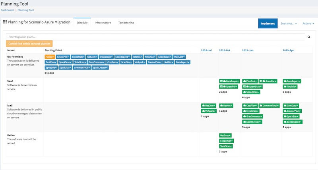Click the green DataReport SaaS tag
Screen dimensions: 318x170
click(x=292, y=81)
